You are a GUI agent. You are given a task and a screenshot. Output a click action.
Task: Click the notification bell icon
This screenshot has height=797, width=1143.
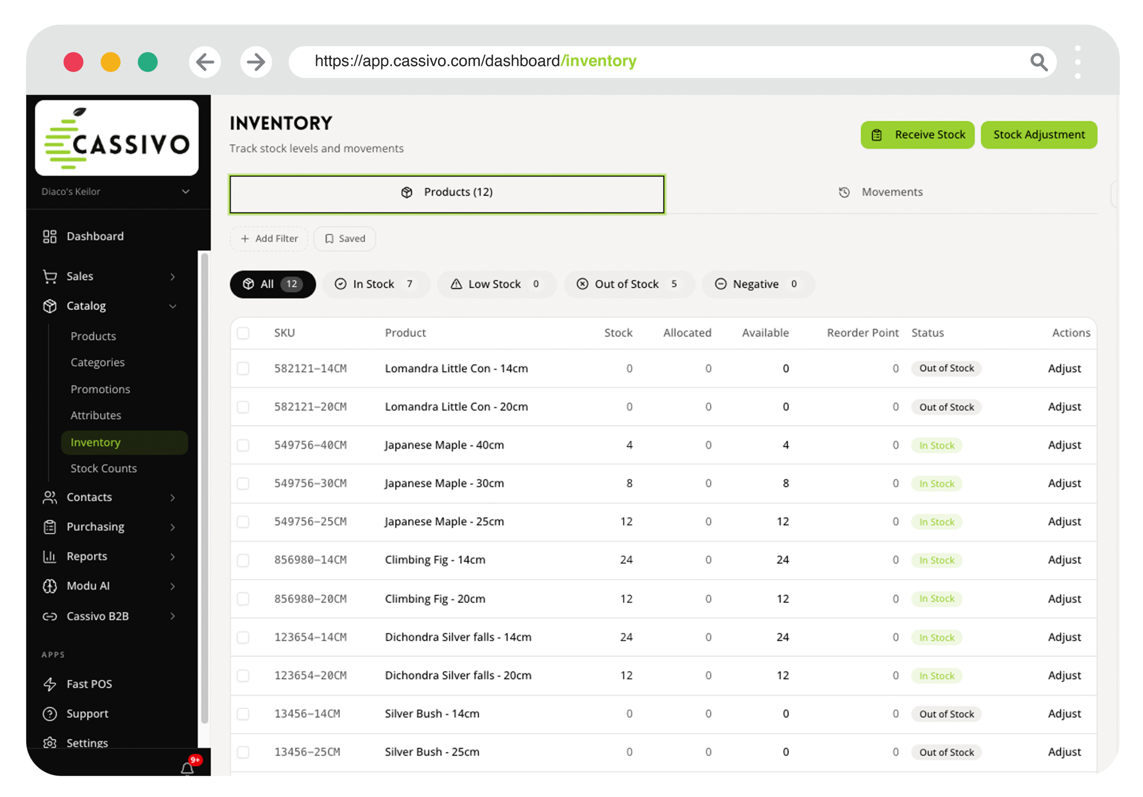[x=187, y=768]
